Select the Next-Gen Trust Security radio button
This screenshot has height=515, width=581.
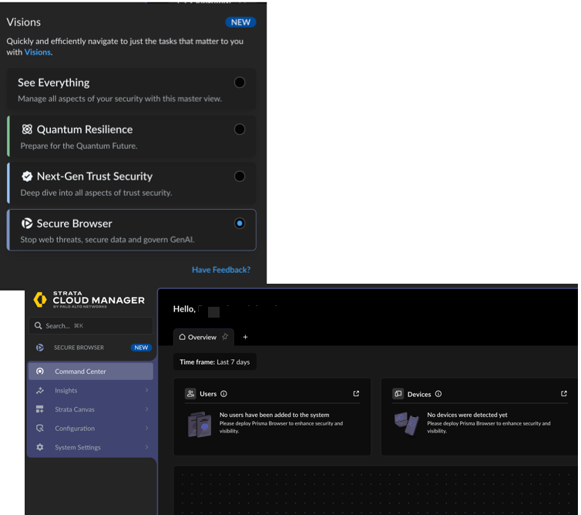pyautogui.click(x=240, y=177)
